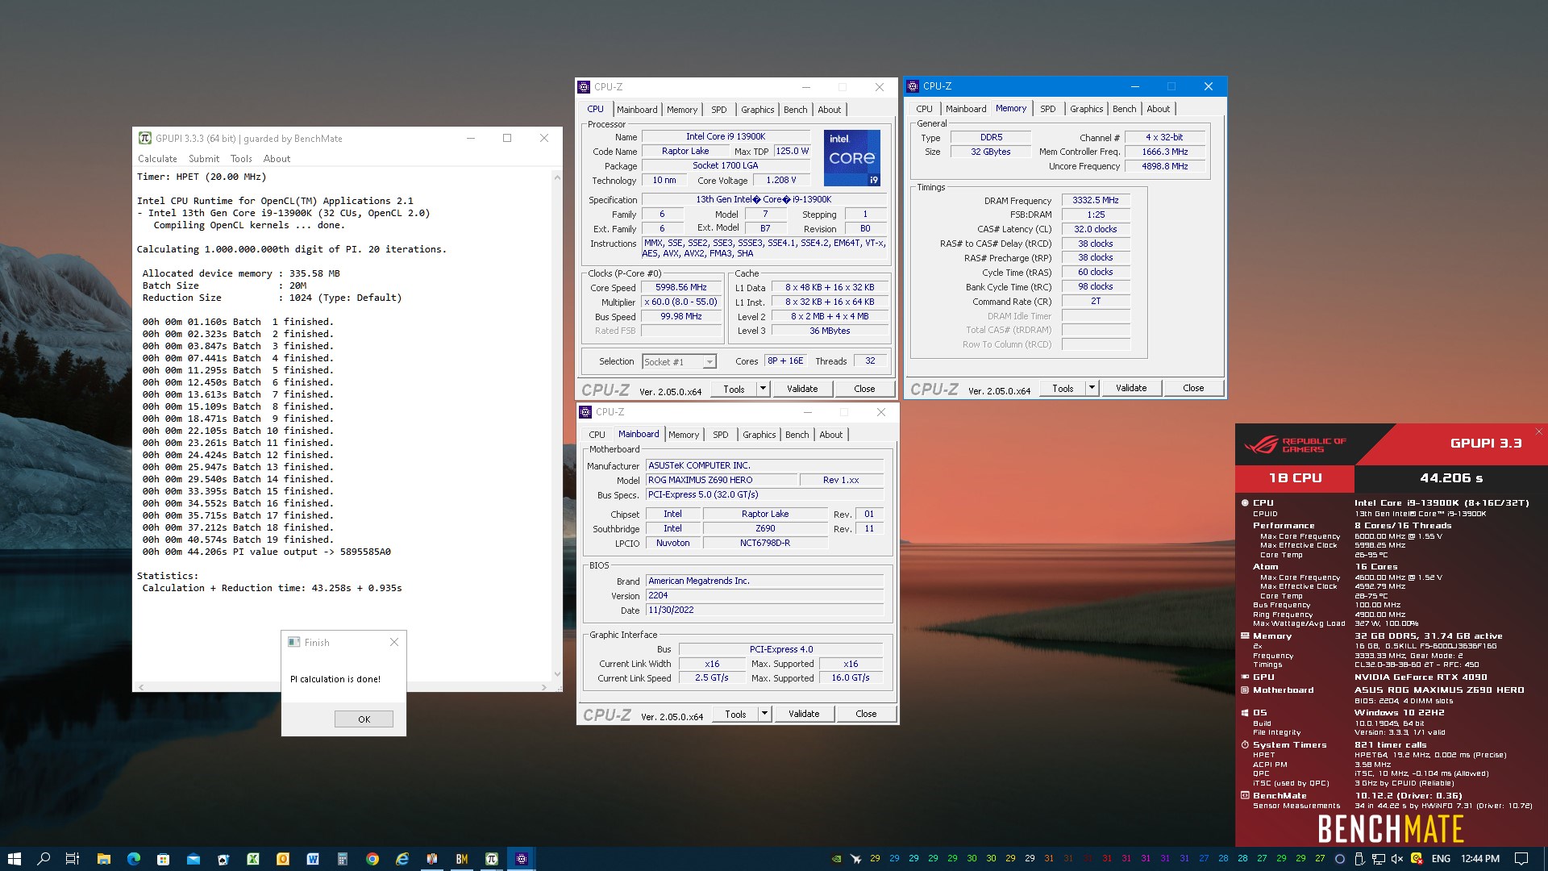Click the GPUPI window title pi icon
The width and height of the screenshot is (1548, 871).
[144, 138]
